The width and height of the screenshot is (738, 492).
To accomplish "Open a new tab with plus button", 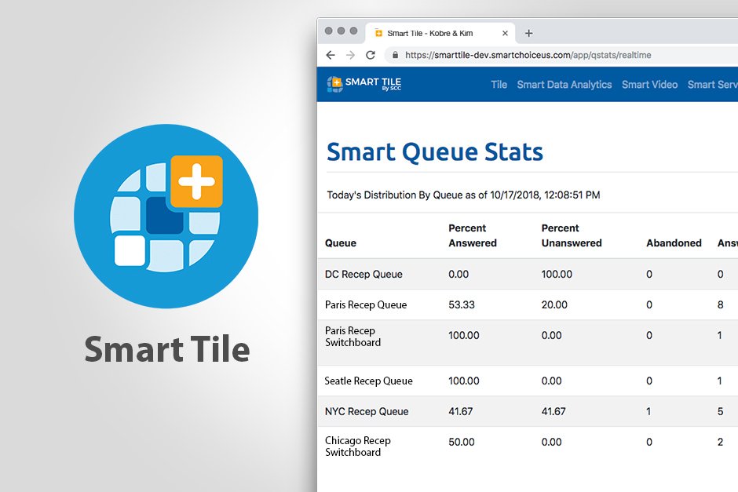I will pos(528,34).
